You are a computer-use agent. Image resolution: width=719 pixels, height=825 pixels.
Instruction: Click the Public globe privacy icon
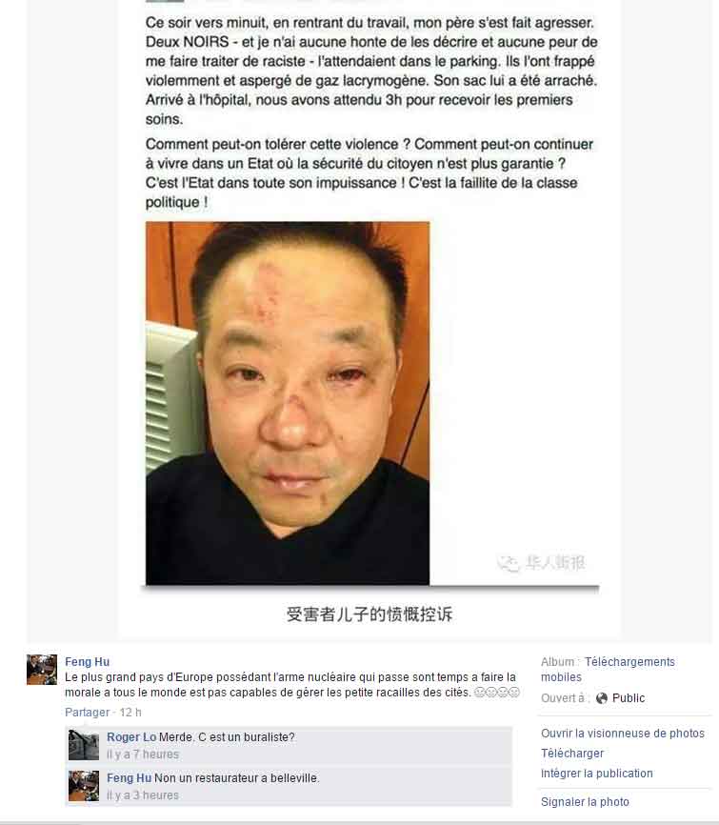tap(602, 698)
